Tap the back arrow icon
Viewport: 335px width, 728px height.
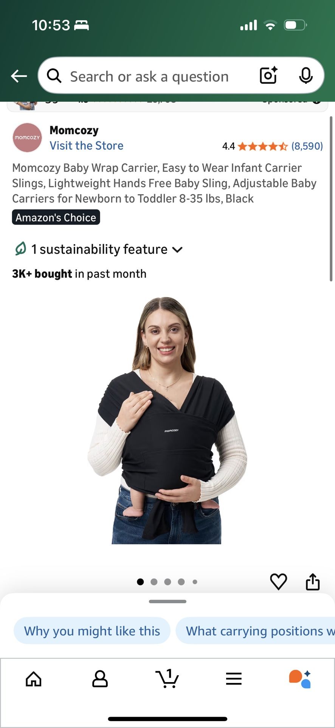click(x=19, y=76)
